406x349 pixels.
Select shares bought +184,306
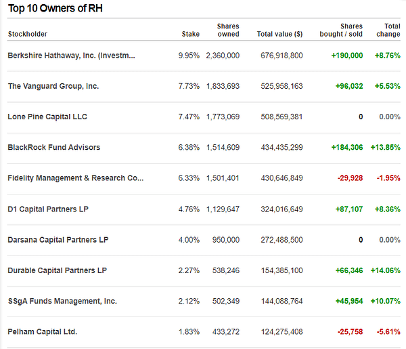pyautogui.click(x=347, y=147)
